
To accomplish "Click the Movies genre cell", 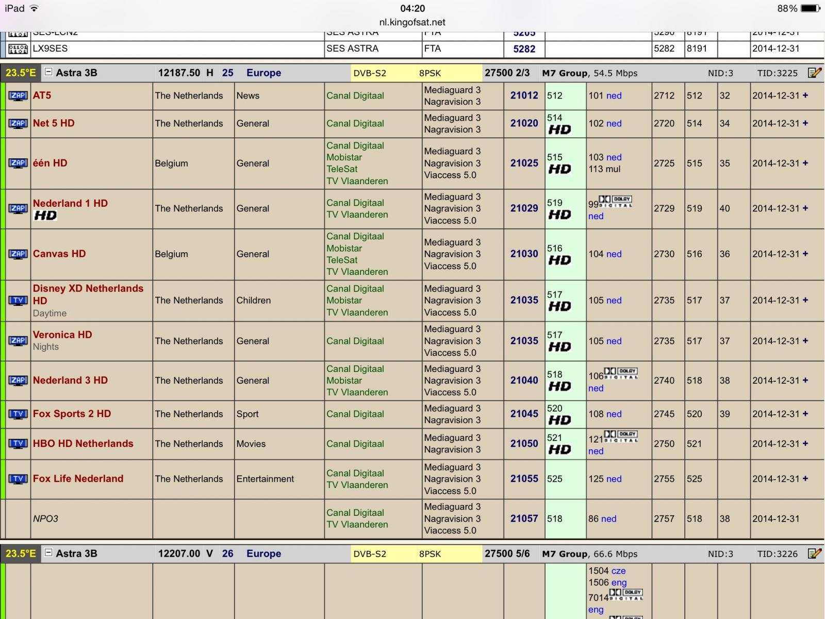I will tap(279, 444).
